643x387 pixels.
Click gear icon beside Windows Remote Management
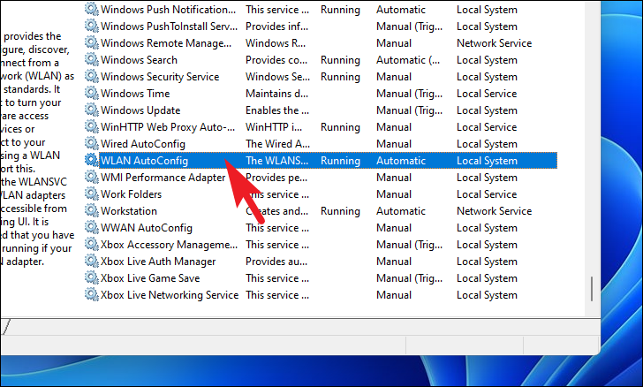[x=92, y=42]
